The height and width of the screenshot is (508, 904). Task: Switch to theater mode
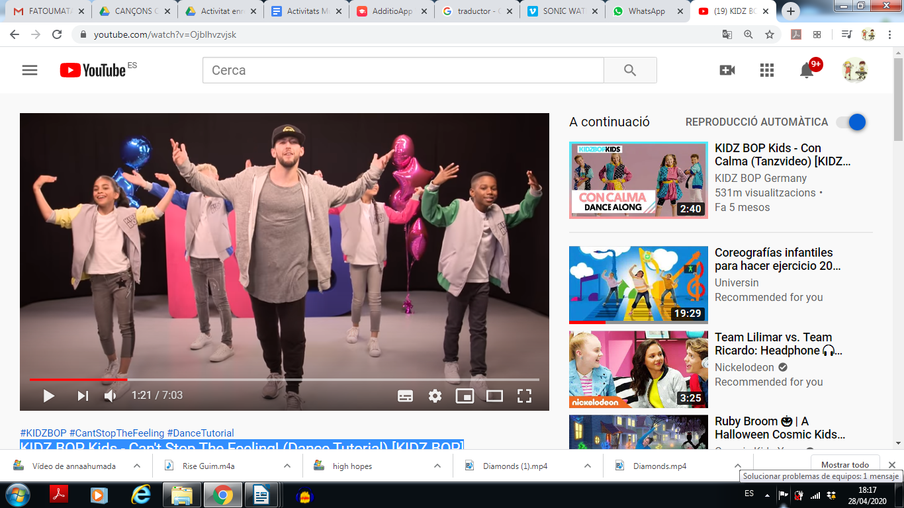point(494,396)
